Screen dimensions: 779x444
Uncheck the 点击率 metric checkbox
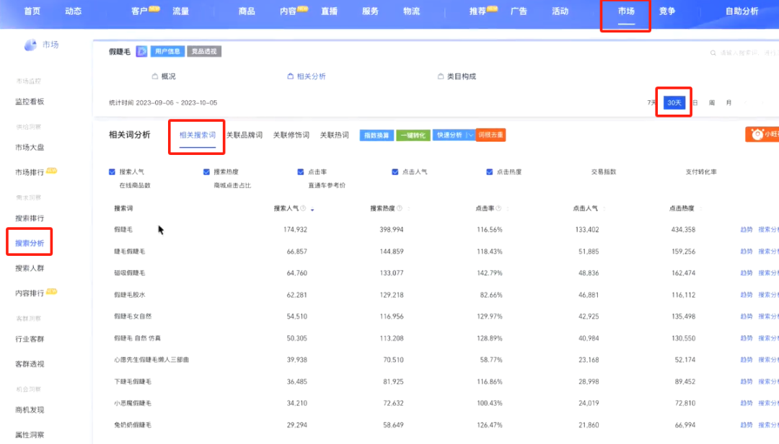coord(301,172)
